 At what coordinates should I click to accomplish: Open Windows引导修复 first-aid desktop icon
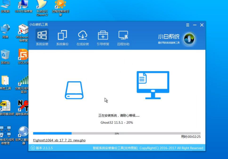tap(23, 33)
